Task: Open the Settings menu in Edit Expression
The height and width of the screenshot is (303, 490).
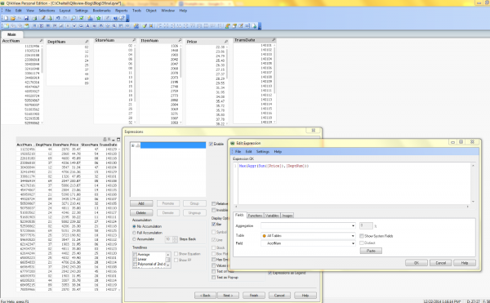Action: point(263,152)
